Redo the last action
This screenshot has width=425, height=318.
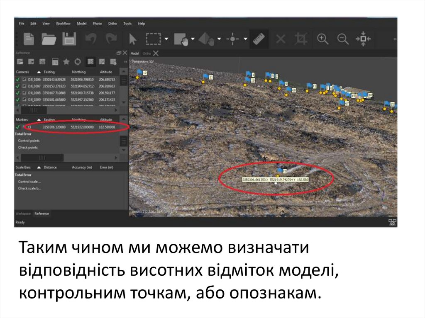point(111,39)
